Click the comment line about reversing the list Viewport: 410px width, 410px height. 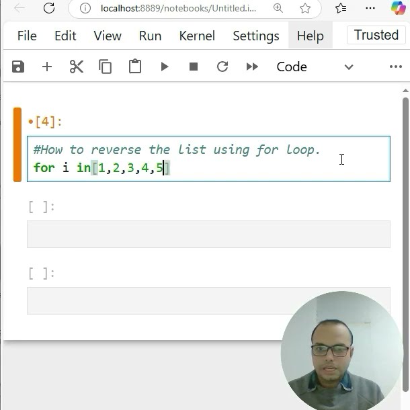(x=177, y=150)
